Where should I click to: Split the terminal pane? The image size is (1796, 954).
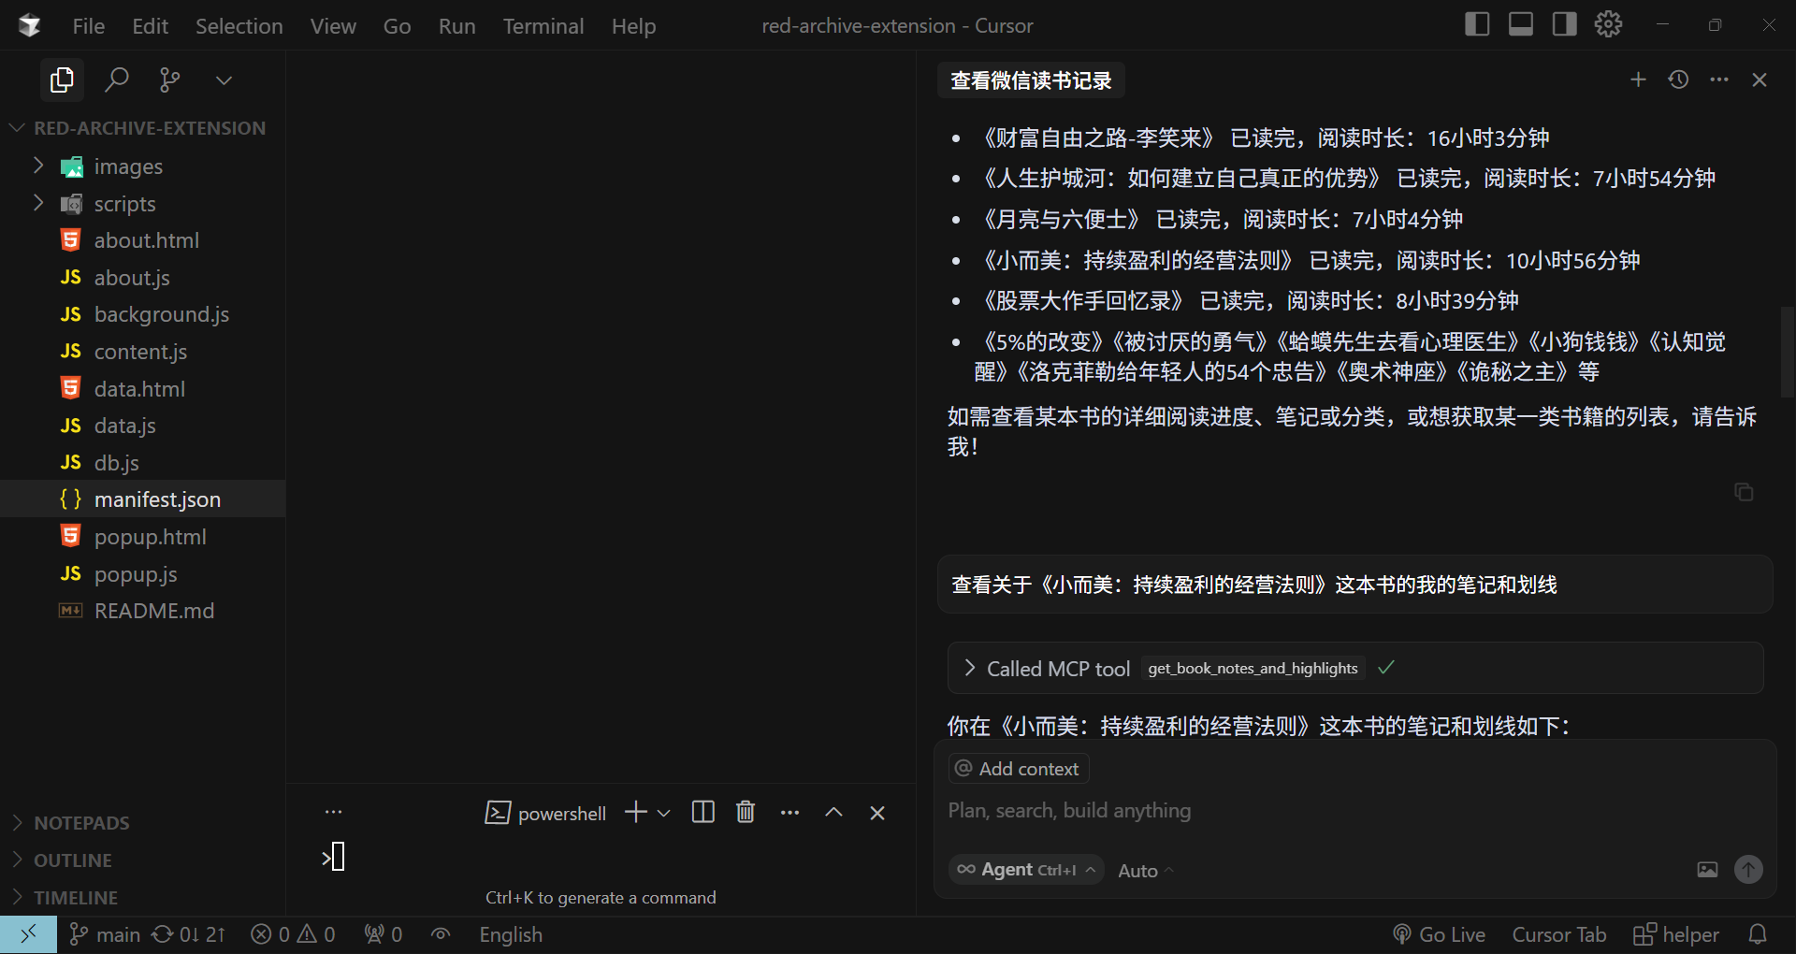point(703,812)
